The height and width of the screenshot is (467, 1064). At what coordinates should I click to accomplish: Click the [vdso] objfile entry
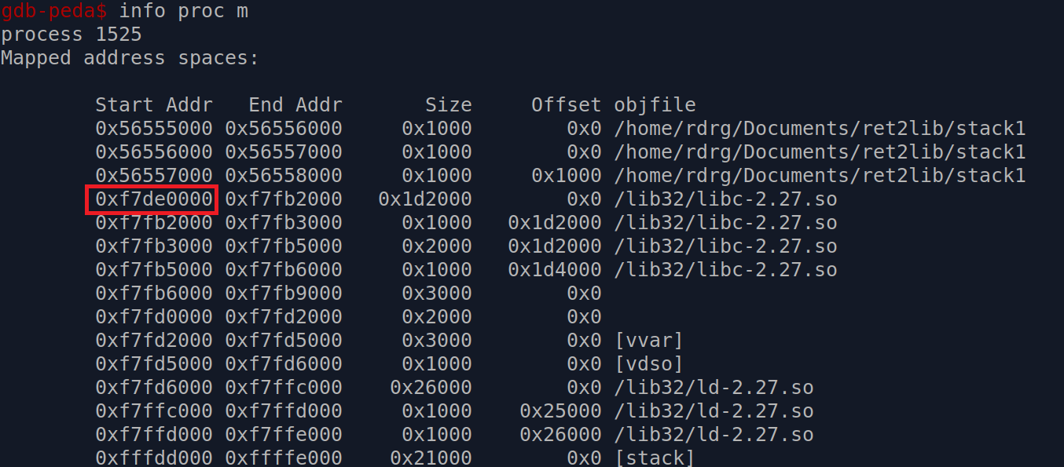click(x=649, y=364)
